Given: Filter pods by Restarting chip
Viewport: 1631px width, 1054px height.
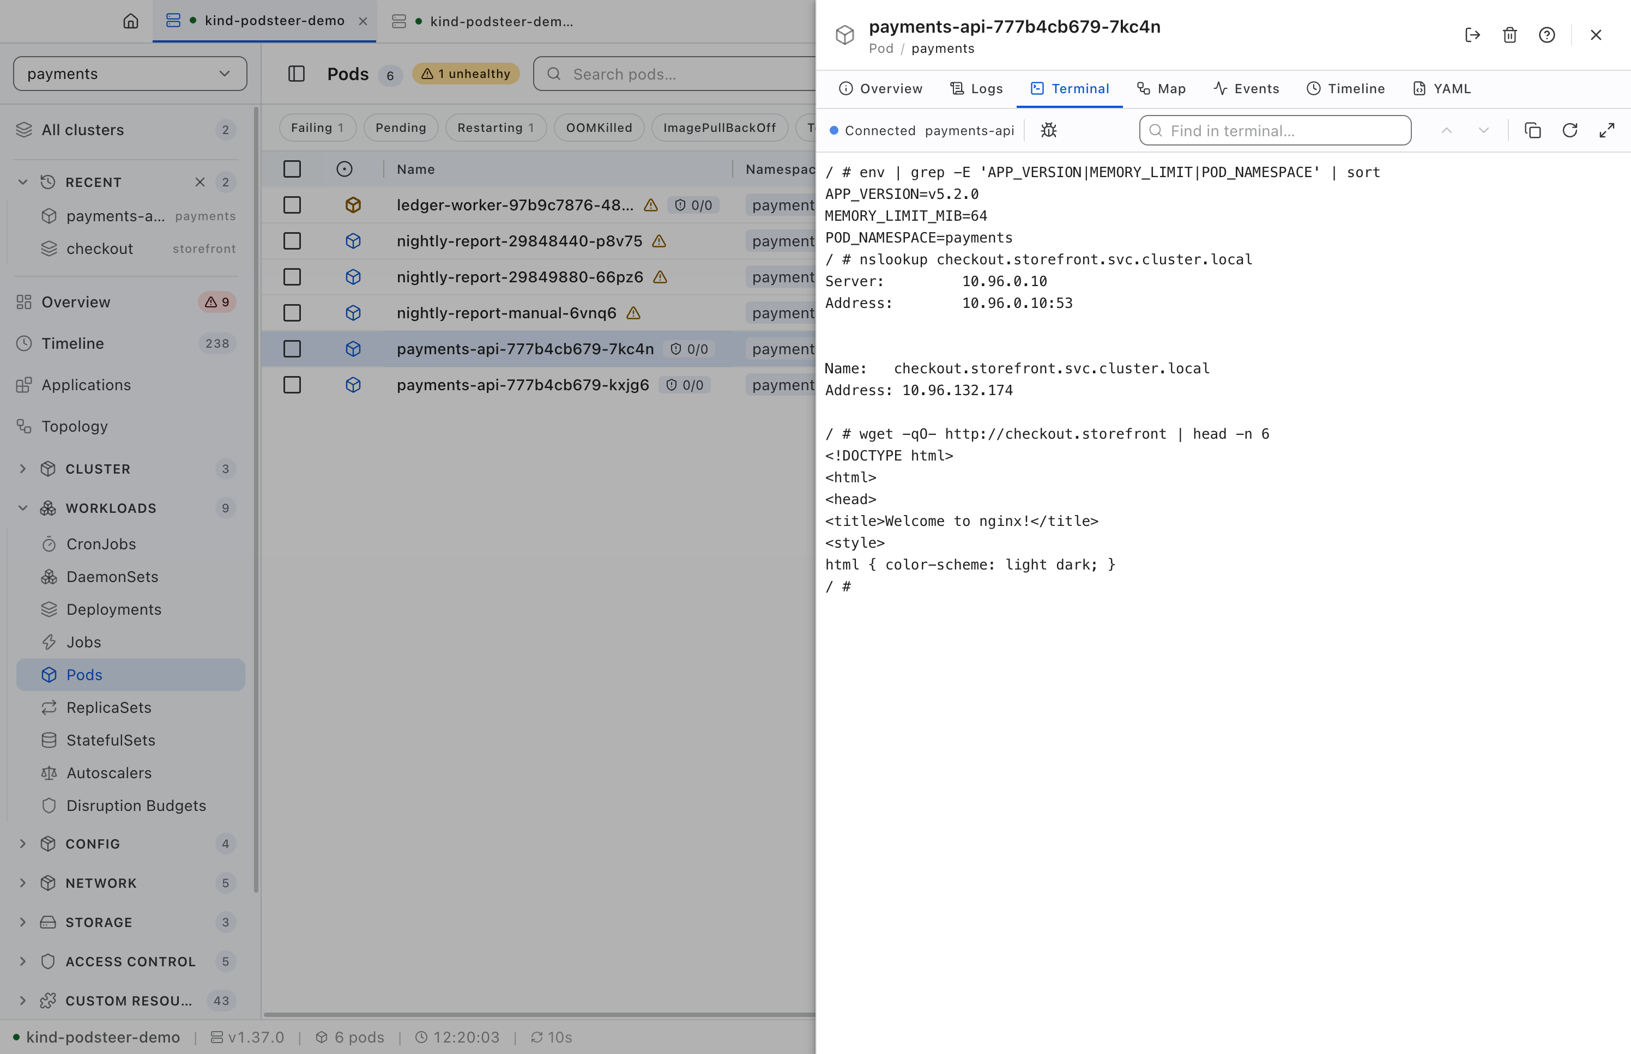Looking at the screenshot, I should 496,128.
